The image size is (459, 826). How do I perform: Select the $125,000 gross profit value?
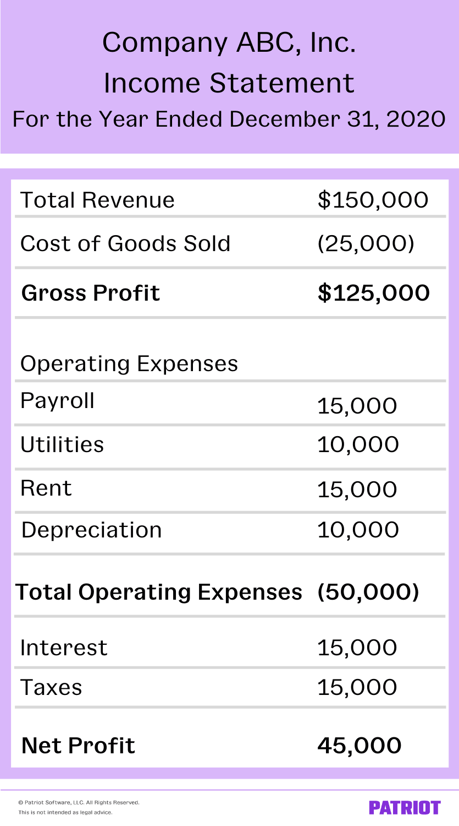click(x=373, y=292)
